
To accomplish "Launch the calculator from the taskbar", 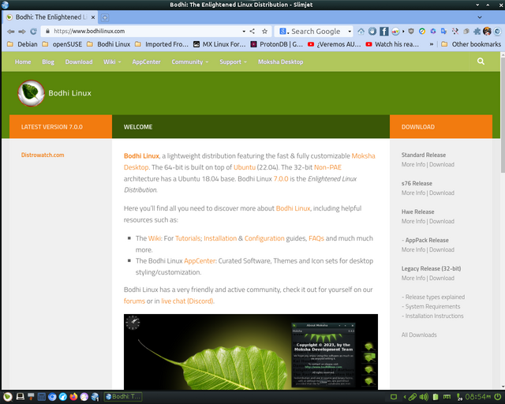I will pyautogui.click(x=42, y=397).
